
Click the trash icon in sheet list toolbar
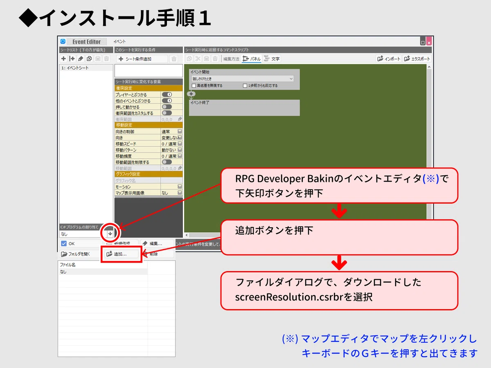[x=106, y=59]
